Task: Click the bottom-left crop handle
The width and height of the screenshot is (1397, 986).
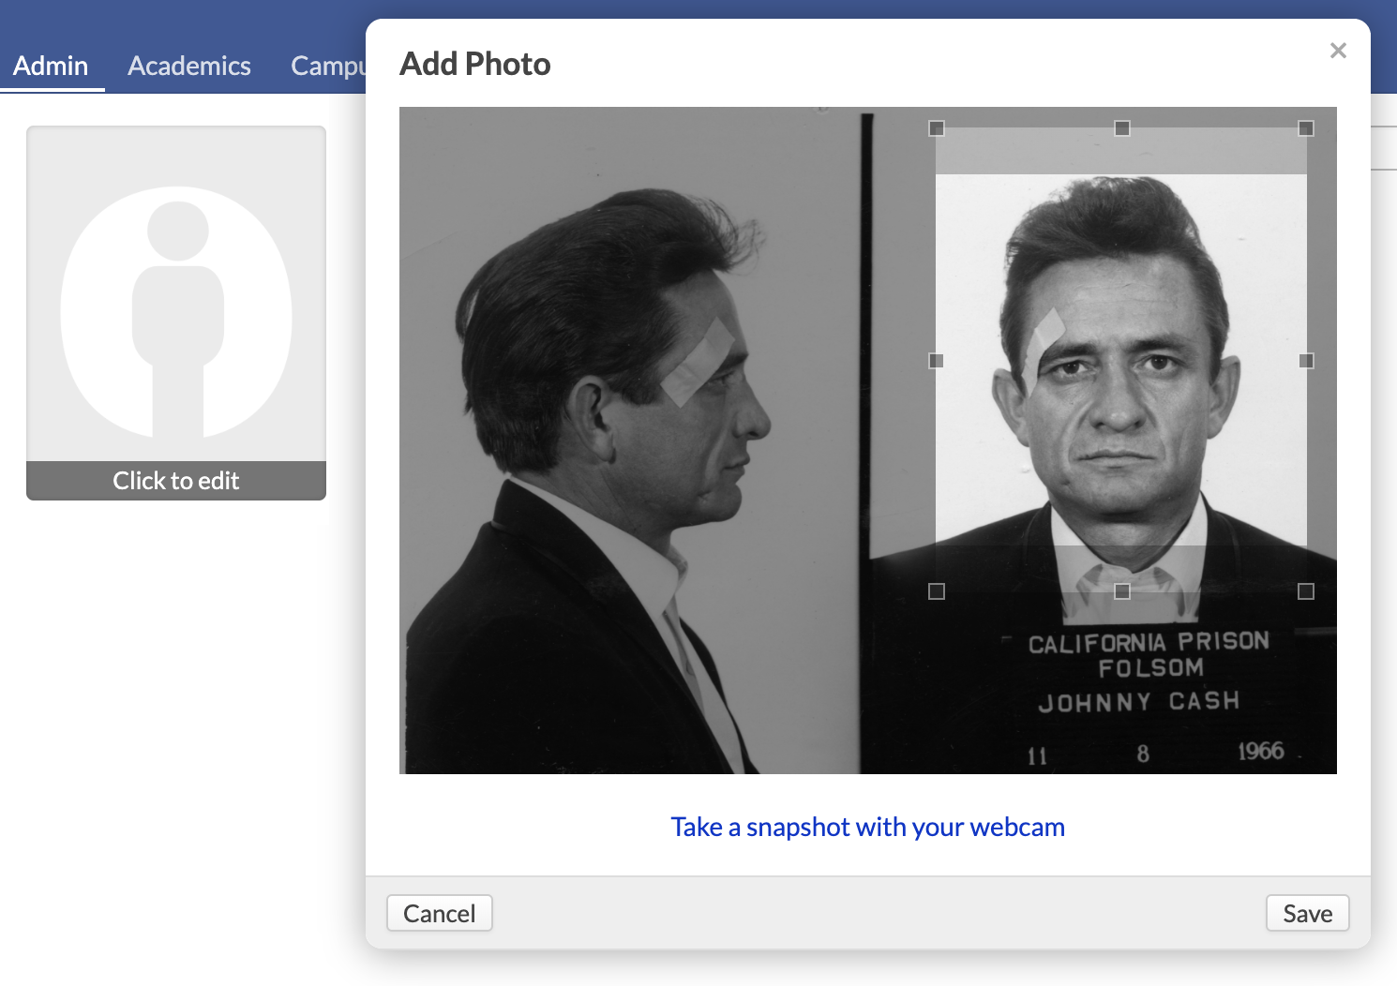Action: [x=936, y=591]
